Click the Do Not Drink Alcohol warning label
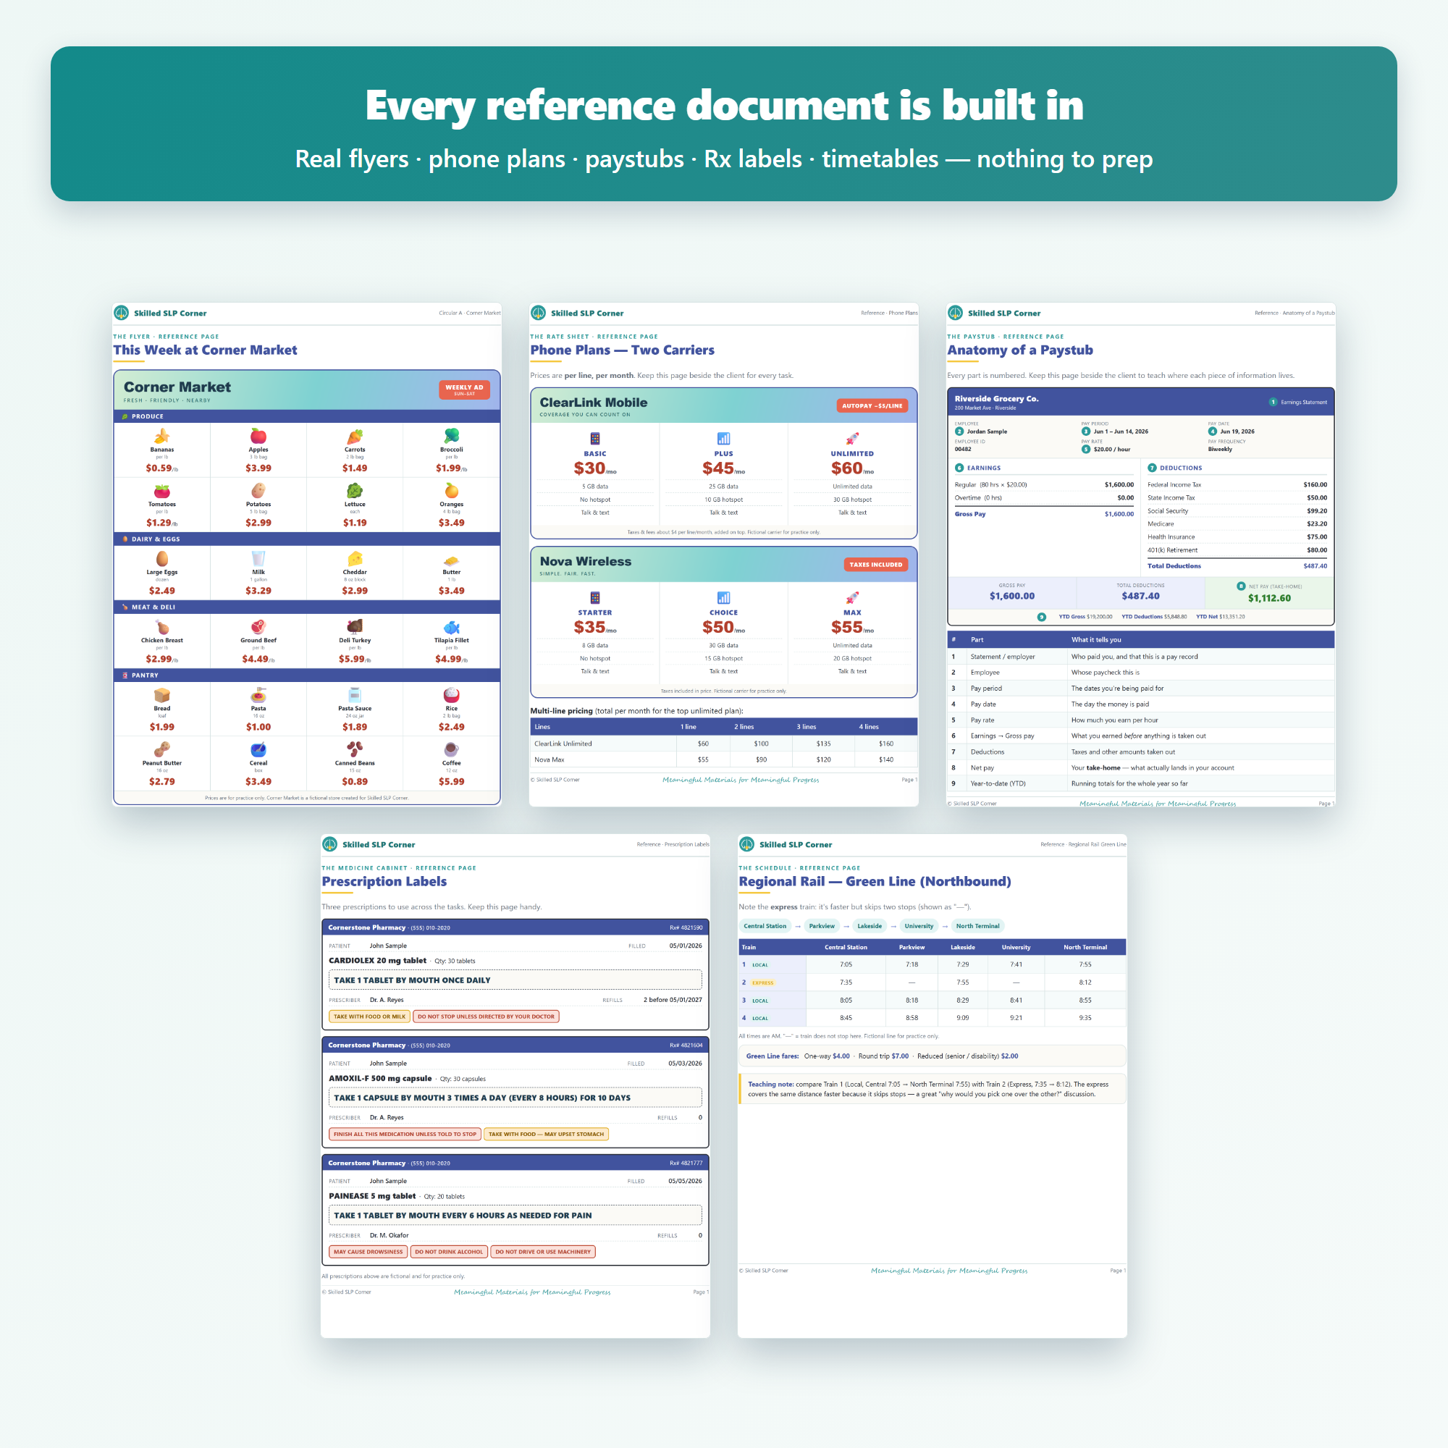1448x1448 pixels. click(x=449, y=1252)
